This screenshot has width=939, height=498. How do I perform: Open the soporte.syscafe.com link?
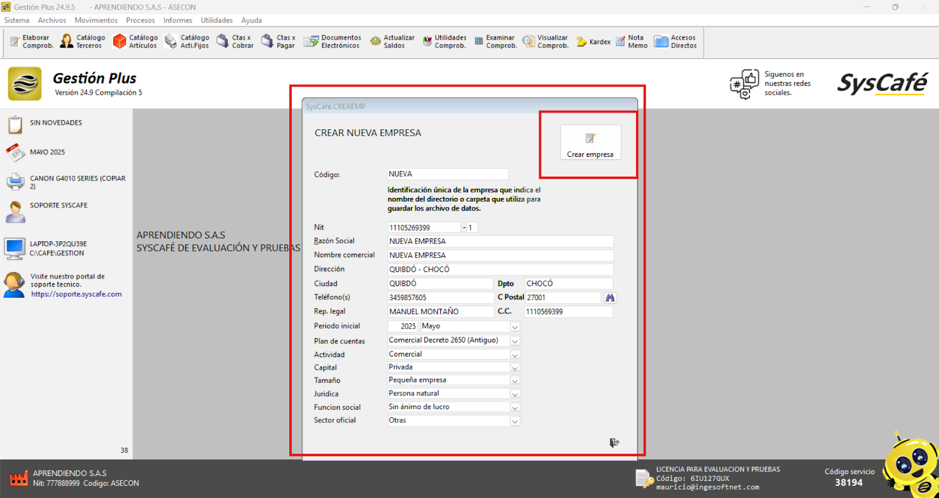click(x=76, y=294)
